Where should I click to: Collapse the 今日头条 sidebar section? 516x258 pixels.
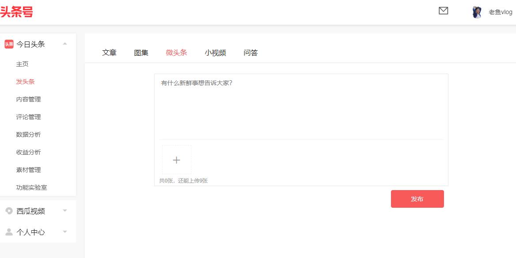click(x=64, y=44)
